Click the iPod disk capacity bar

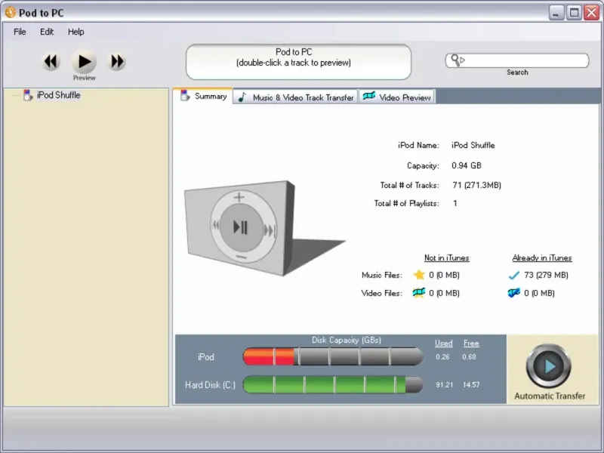tap(332, 356)
